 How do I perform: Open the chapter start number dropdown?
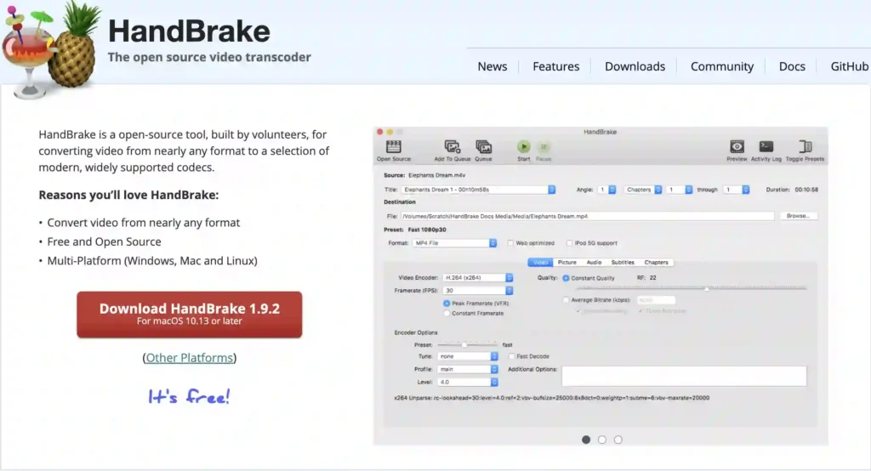coord(680,190)
